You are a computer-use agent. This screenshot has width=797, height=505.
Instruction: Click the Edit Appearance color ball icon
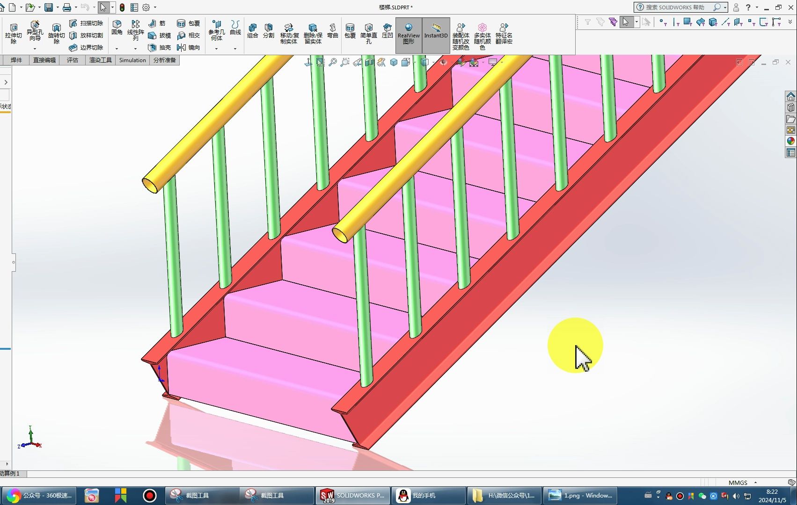[461, 62]
